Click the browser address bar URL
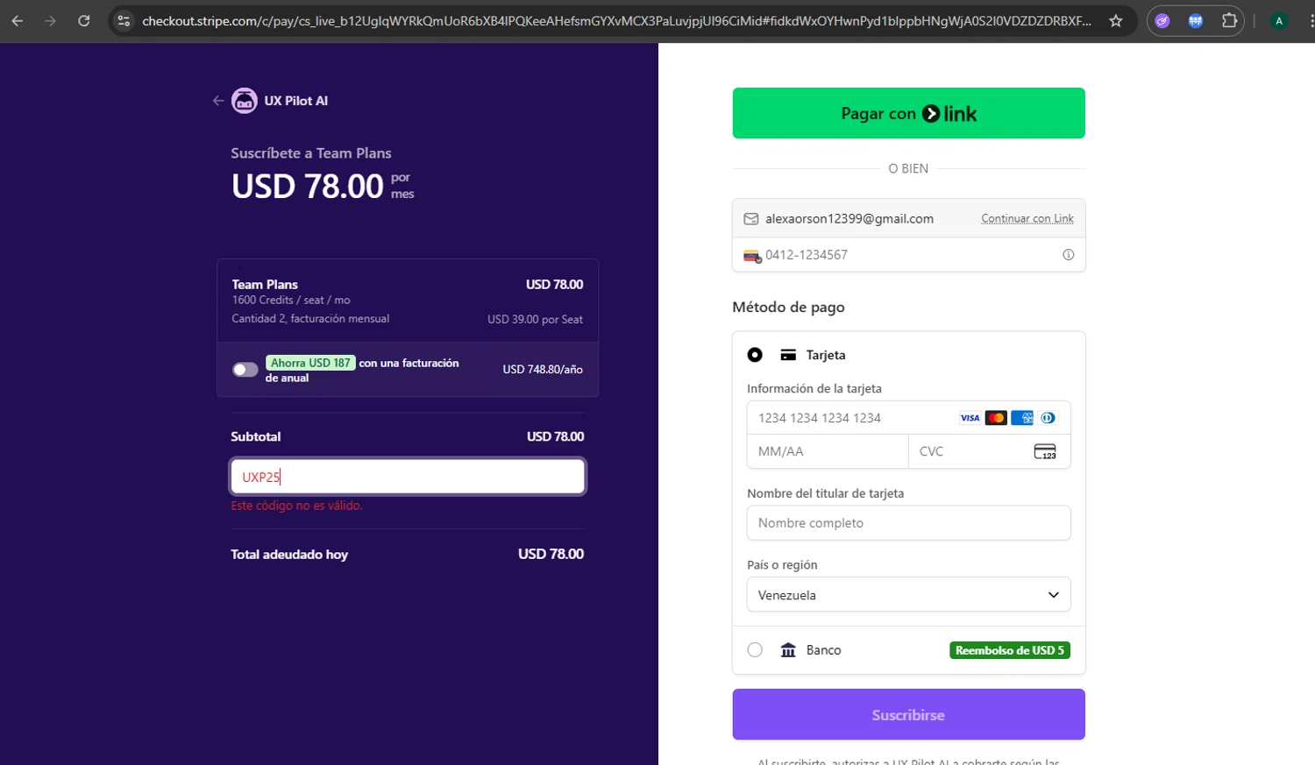 (x=616, y=20)
